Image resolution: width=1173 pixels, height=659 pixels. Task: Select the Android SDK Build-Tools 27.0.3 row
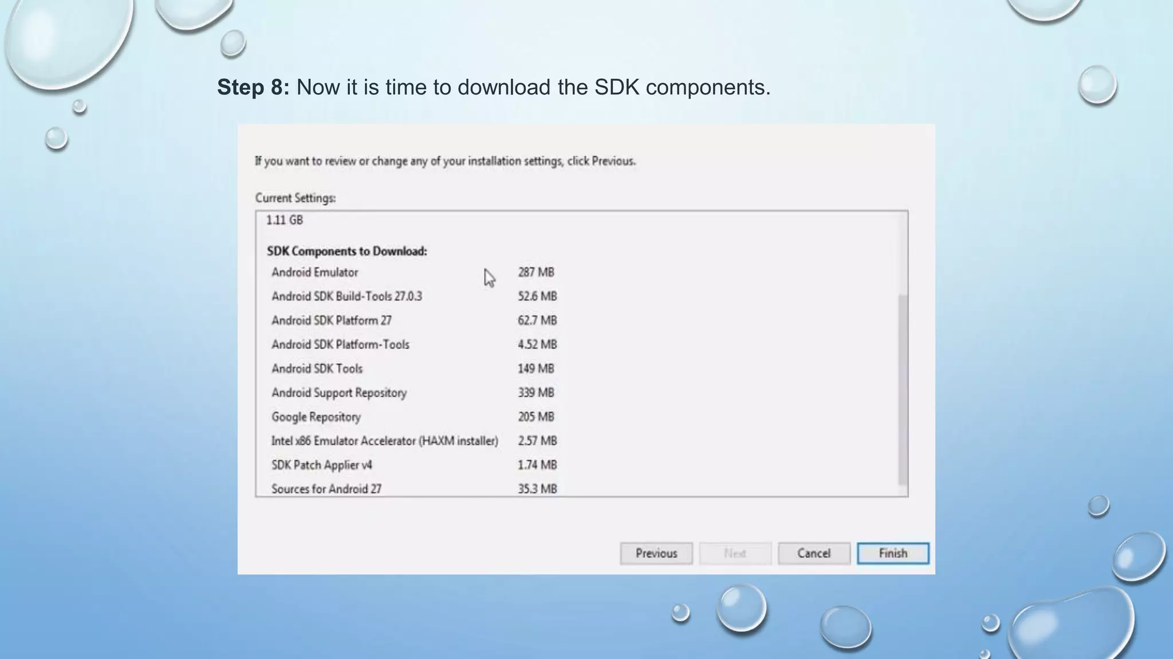[414, 296]
